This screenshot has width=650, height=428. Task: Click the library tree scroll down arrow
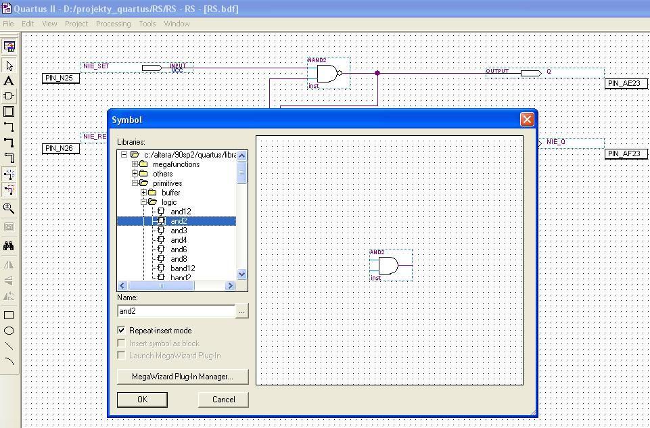coord(241,275)
